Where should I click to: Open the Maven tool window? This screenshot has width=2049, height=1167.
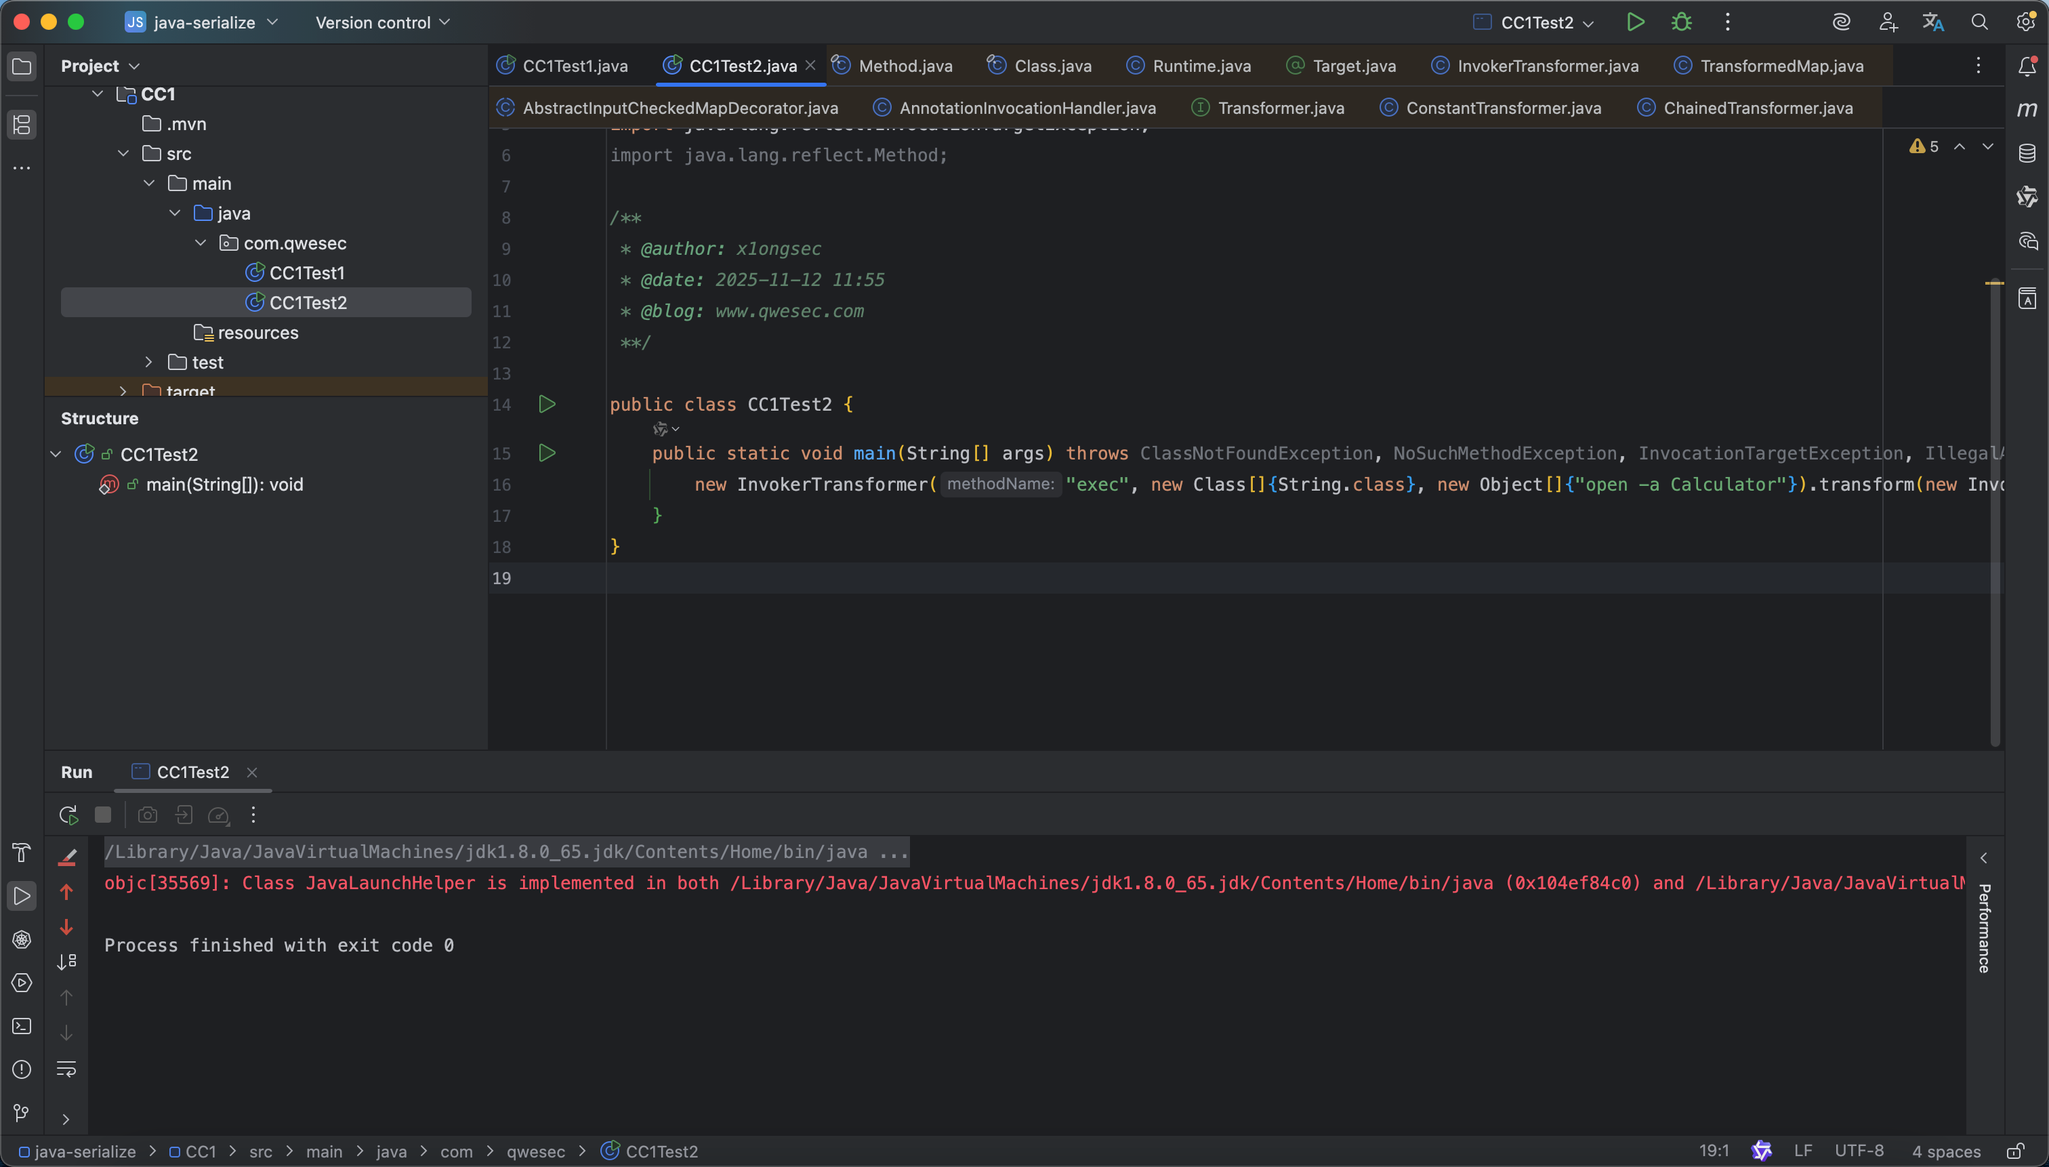click(x=2027, y=109)
